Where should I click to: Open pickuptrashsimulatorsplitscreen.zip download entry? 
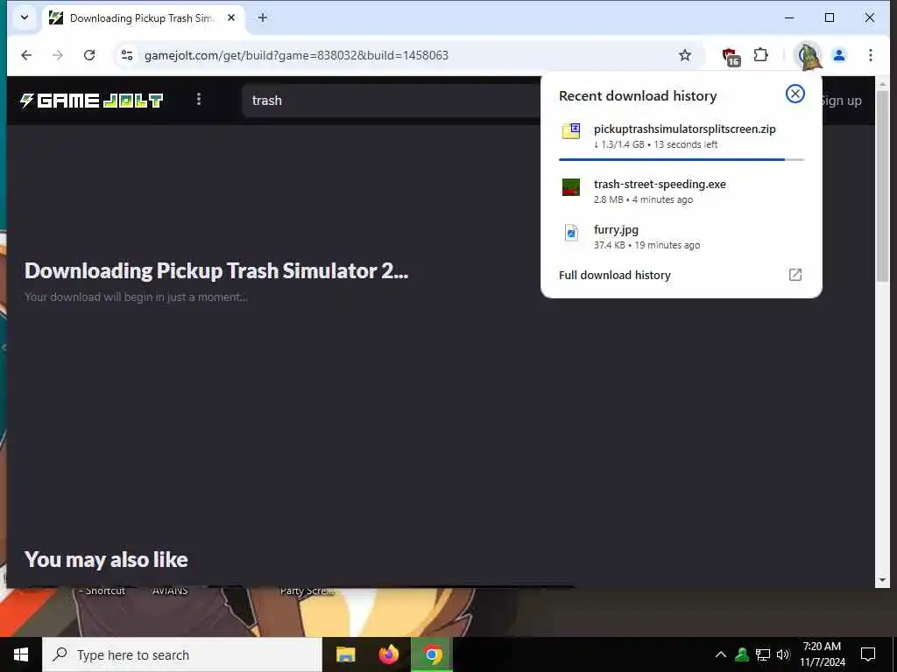coord(681,136)
